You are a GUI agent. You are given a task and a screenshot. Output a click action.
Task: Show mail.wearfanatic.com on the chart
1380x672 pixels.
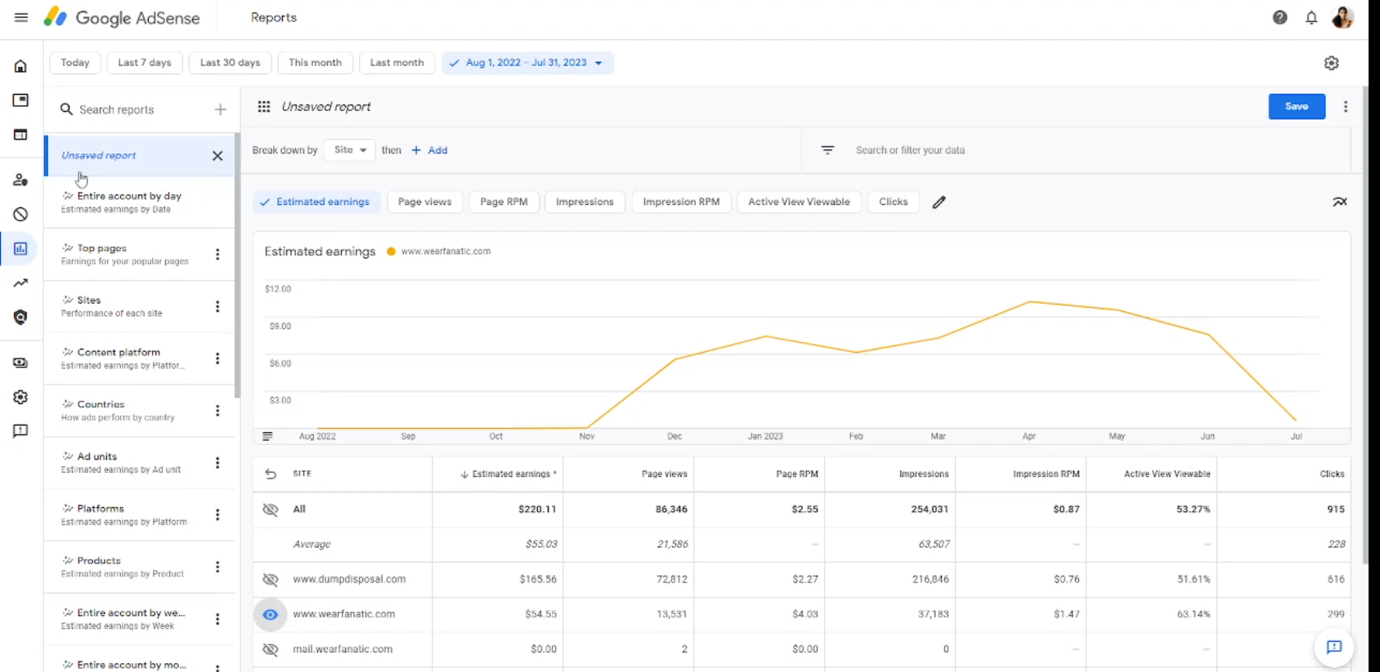[270, 650]
